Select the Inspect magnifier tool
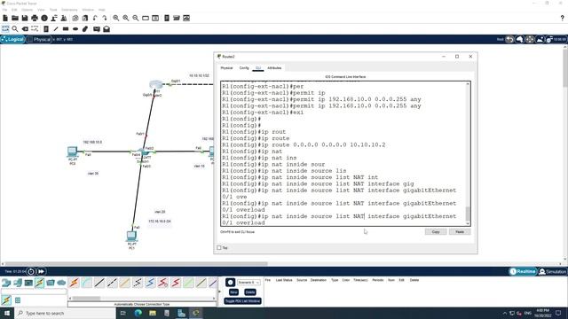The height and width of the screenshot is (319, 568). tap(15, 29)
